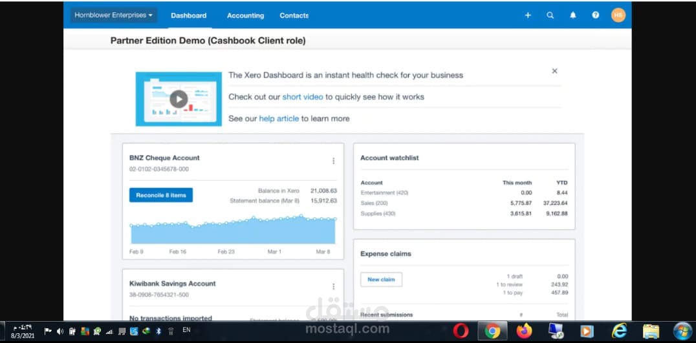Click the Reconcile 8 items button
Image resolution: width=696 pixels, height=343 pixels.
161,195
